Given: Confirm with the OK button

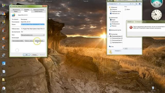Looking at the screenshot, I should pyautogui.click(x=27, y=55).
